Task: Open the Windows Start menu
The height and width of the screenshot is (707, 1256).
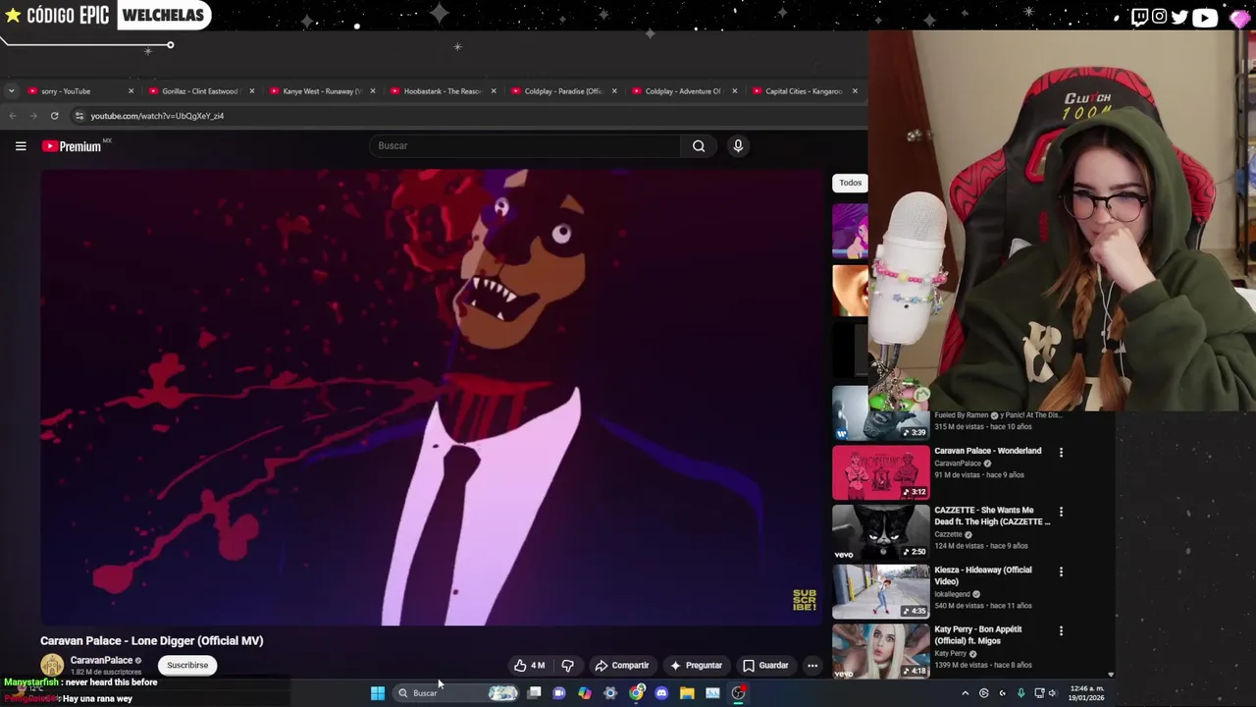Action: point(378,693)
